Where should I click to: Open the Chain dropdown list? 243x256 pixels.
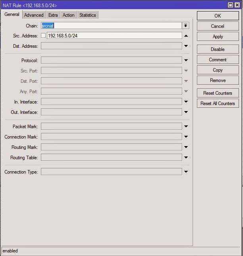186,25
